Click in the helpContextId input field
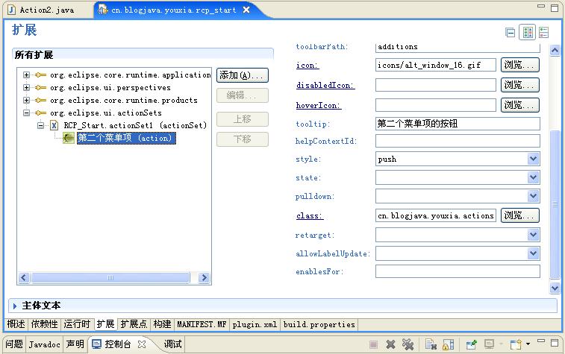The image size is (565, 354). [x=458, y=141]
